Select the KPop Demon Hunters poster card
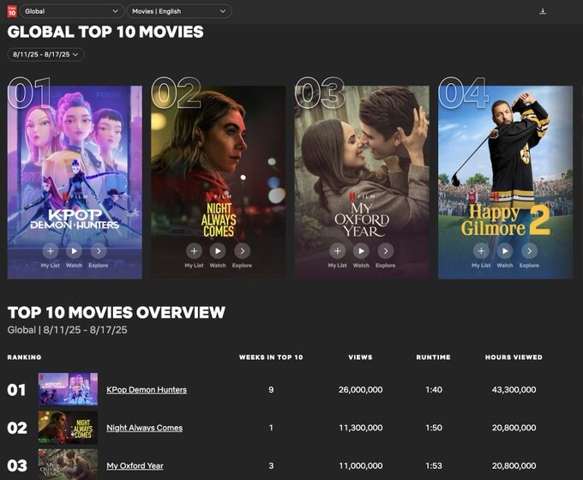Viewport: 583px width, 480px height. (x=75, y=183)
